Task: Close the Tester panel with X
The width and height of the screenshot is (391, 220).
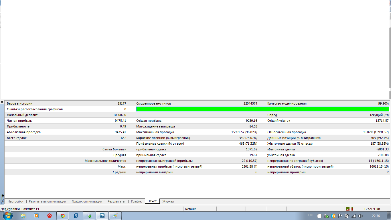Action: 2,102
